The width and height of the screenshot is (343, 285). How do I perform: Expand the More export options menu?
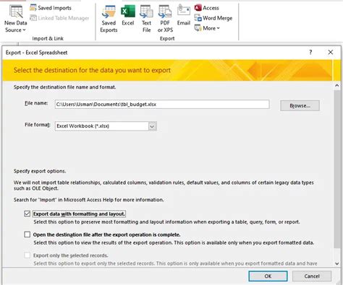(x=207, y=28)
